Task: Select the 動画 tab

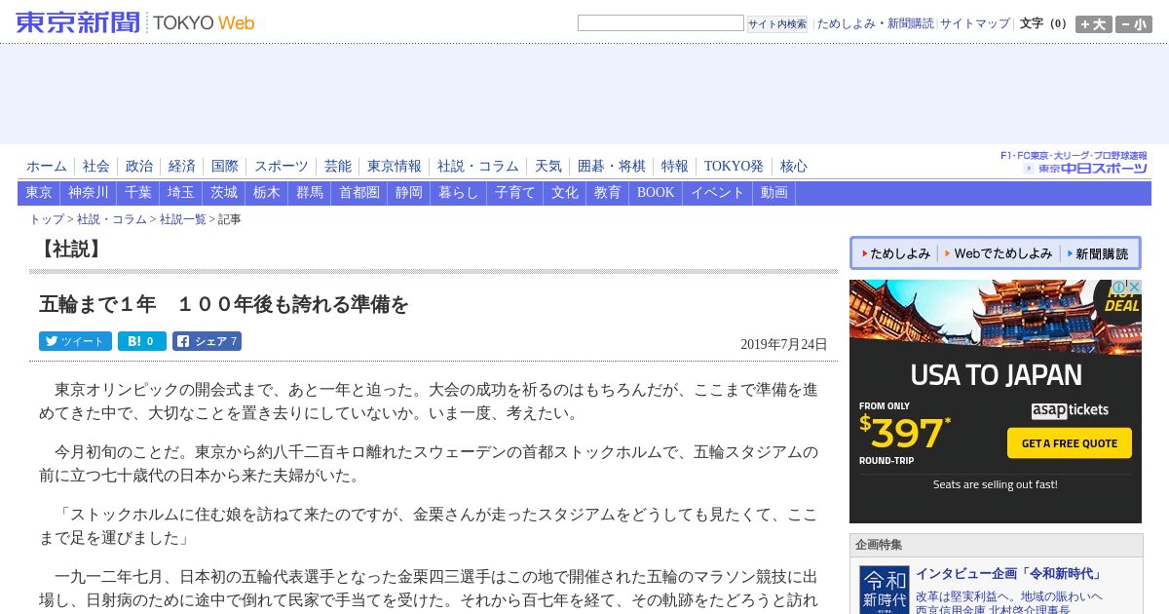Action: click(x=774, y=193)
